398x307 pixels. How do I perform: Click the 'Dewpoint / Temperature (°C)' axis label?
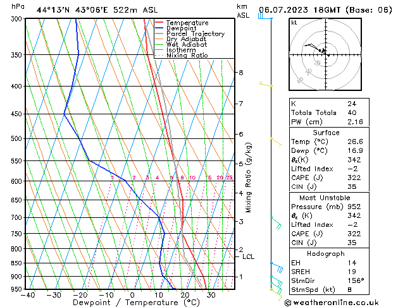[x=136, y=303]
